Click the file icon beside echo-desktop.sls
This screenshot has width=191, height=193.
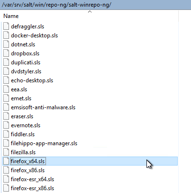(x=6, y=80)
